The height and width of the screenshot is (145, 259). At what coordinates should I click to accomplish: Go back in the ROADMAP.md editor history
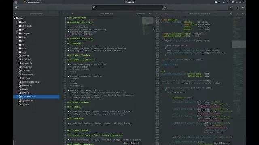click(x=63, y=14)
